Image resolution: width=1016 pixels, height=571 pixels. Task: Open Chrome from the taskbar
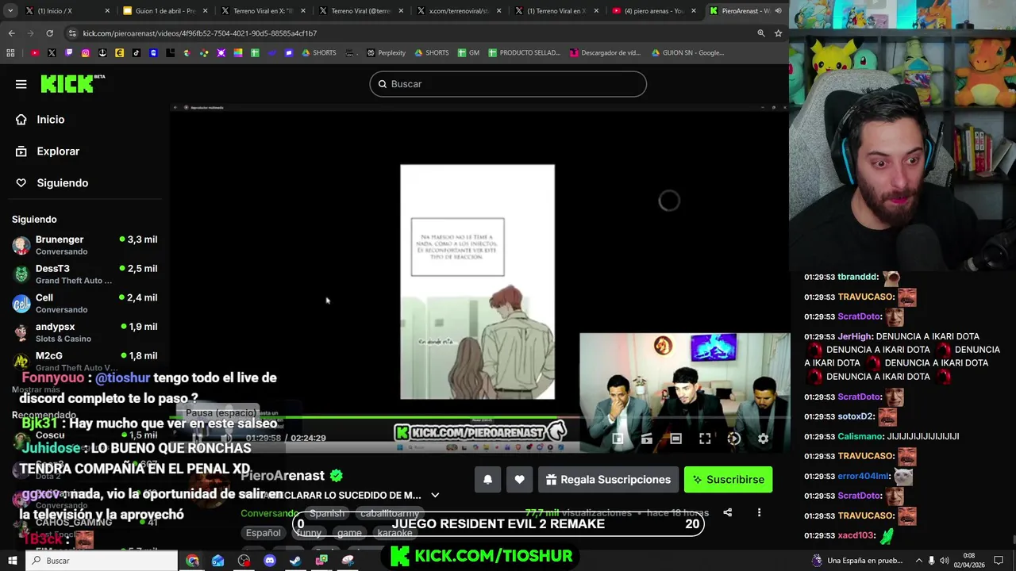point(192,561)
